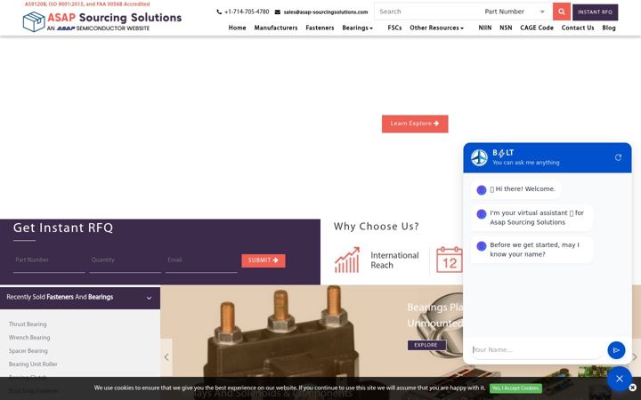
Task: Open the Fasteners menu item
Action: pos(320,28)
